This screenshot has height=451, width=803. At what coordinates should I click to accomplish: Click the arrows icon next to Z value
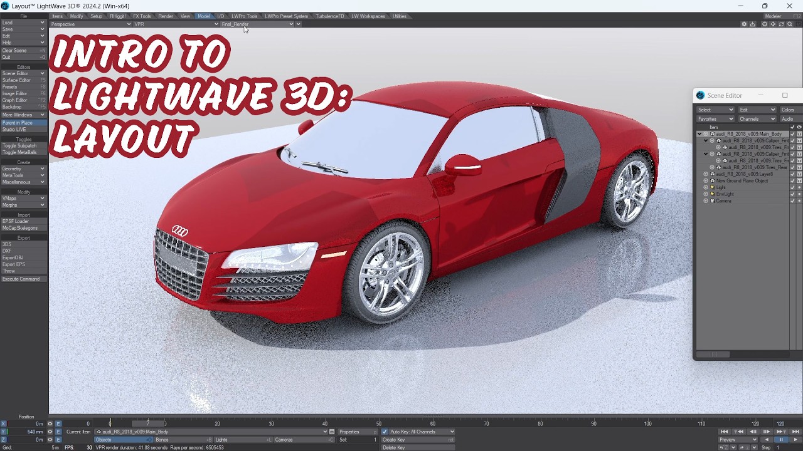coord(50,440)
